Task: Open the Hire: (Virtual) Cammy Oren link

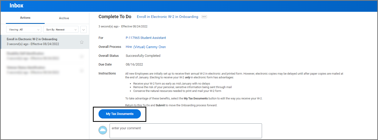Action: coord(146,47)
